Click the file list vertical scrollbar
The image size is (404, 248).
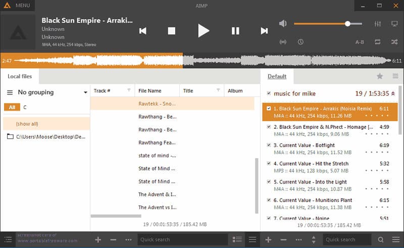[257, 185]
